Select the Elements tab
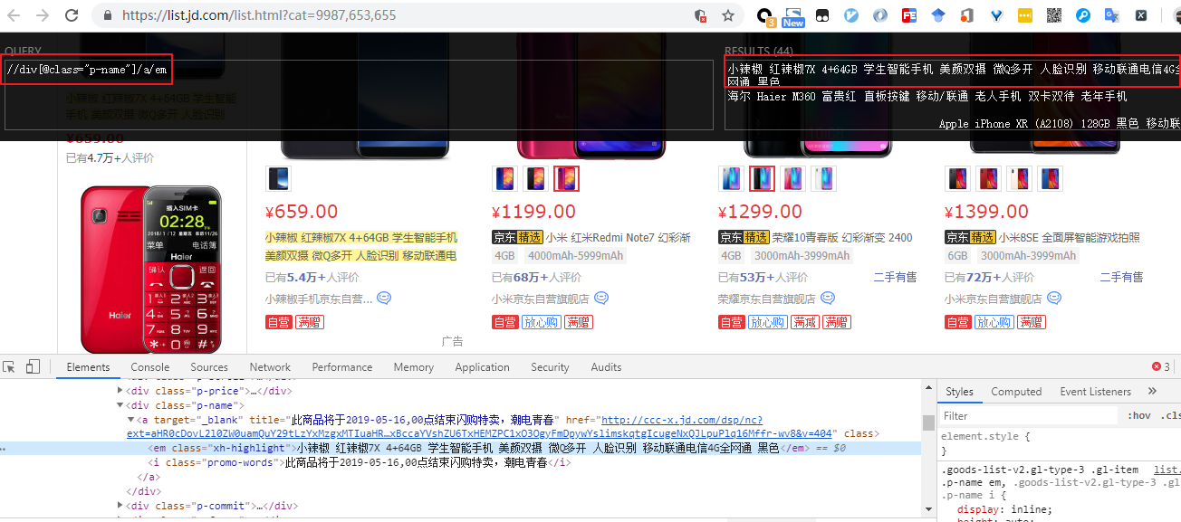This screenshot has width=1181, height=522. pyautogui.click(x=88, y=367)
